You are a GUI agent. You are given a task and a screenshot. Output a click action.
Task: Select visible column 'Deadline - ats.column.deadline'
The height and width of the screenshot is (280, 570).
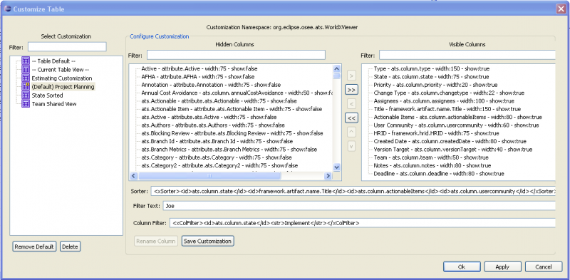(x=439, y=174)
